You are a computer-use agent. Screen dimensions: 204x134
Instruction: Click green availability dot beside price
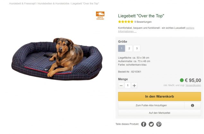click(182, 80)
